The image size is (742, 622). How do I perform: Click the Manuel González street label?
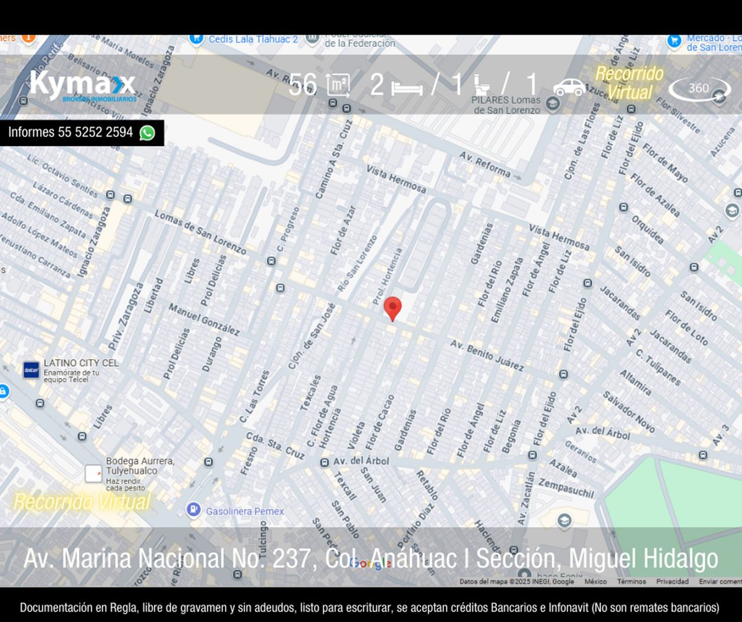(204, 320)
